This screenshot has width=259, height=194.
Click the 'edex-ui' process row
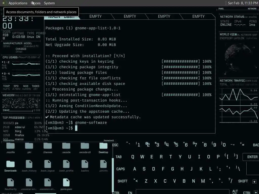[x=24, y=127]
